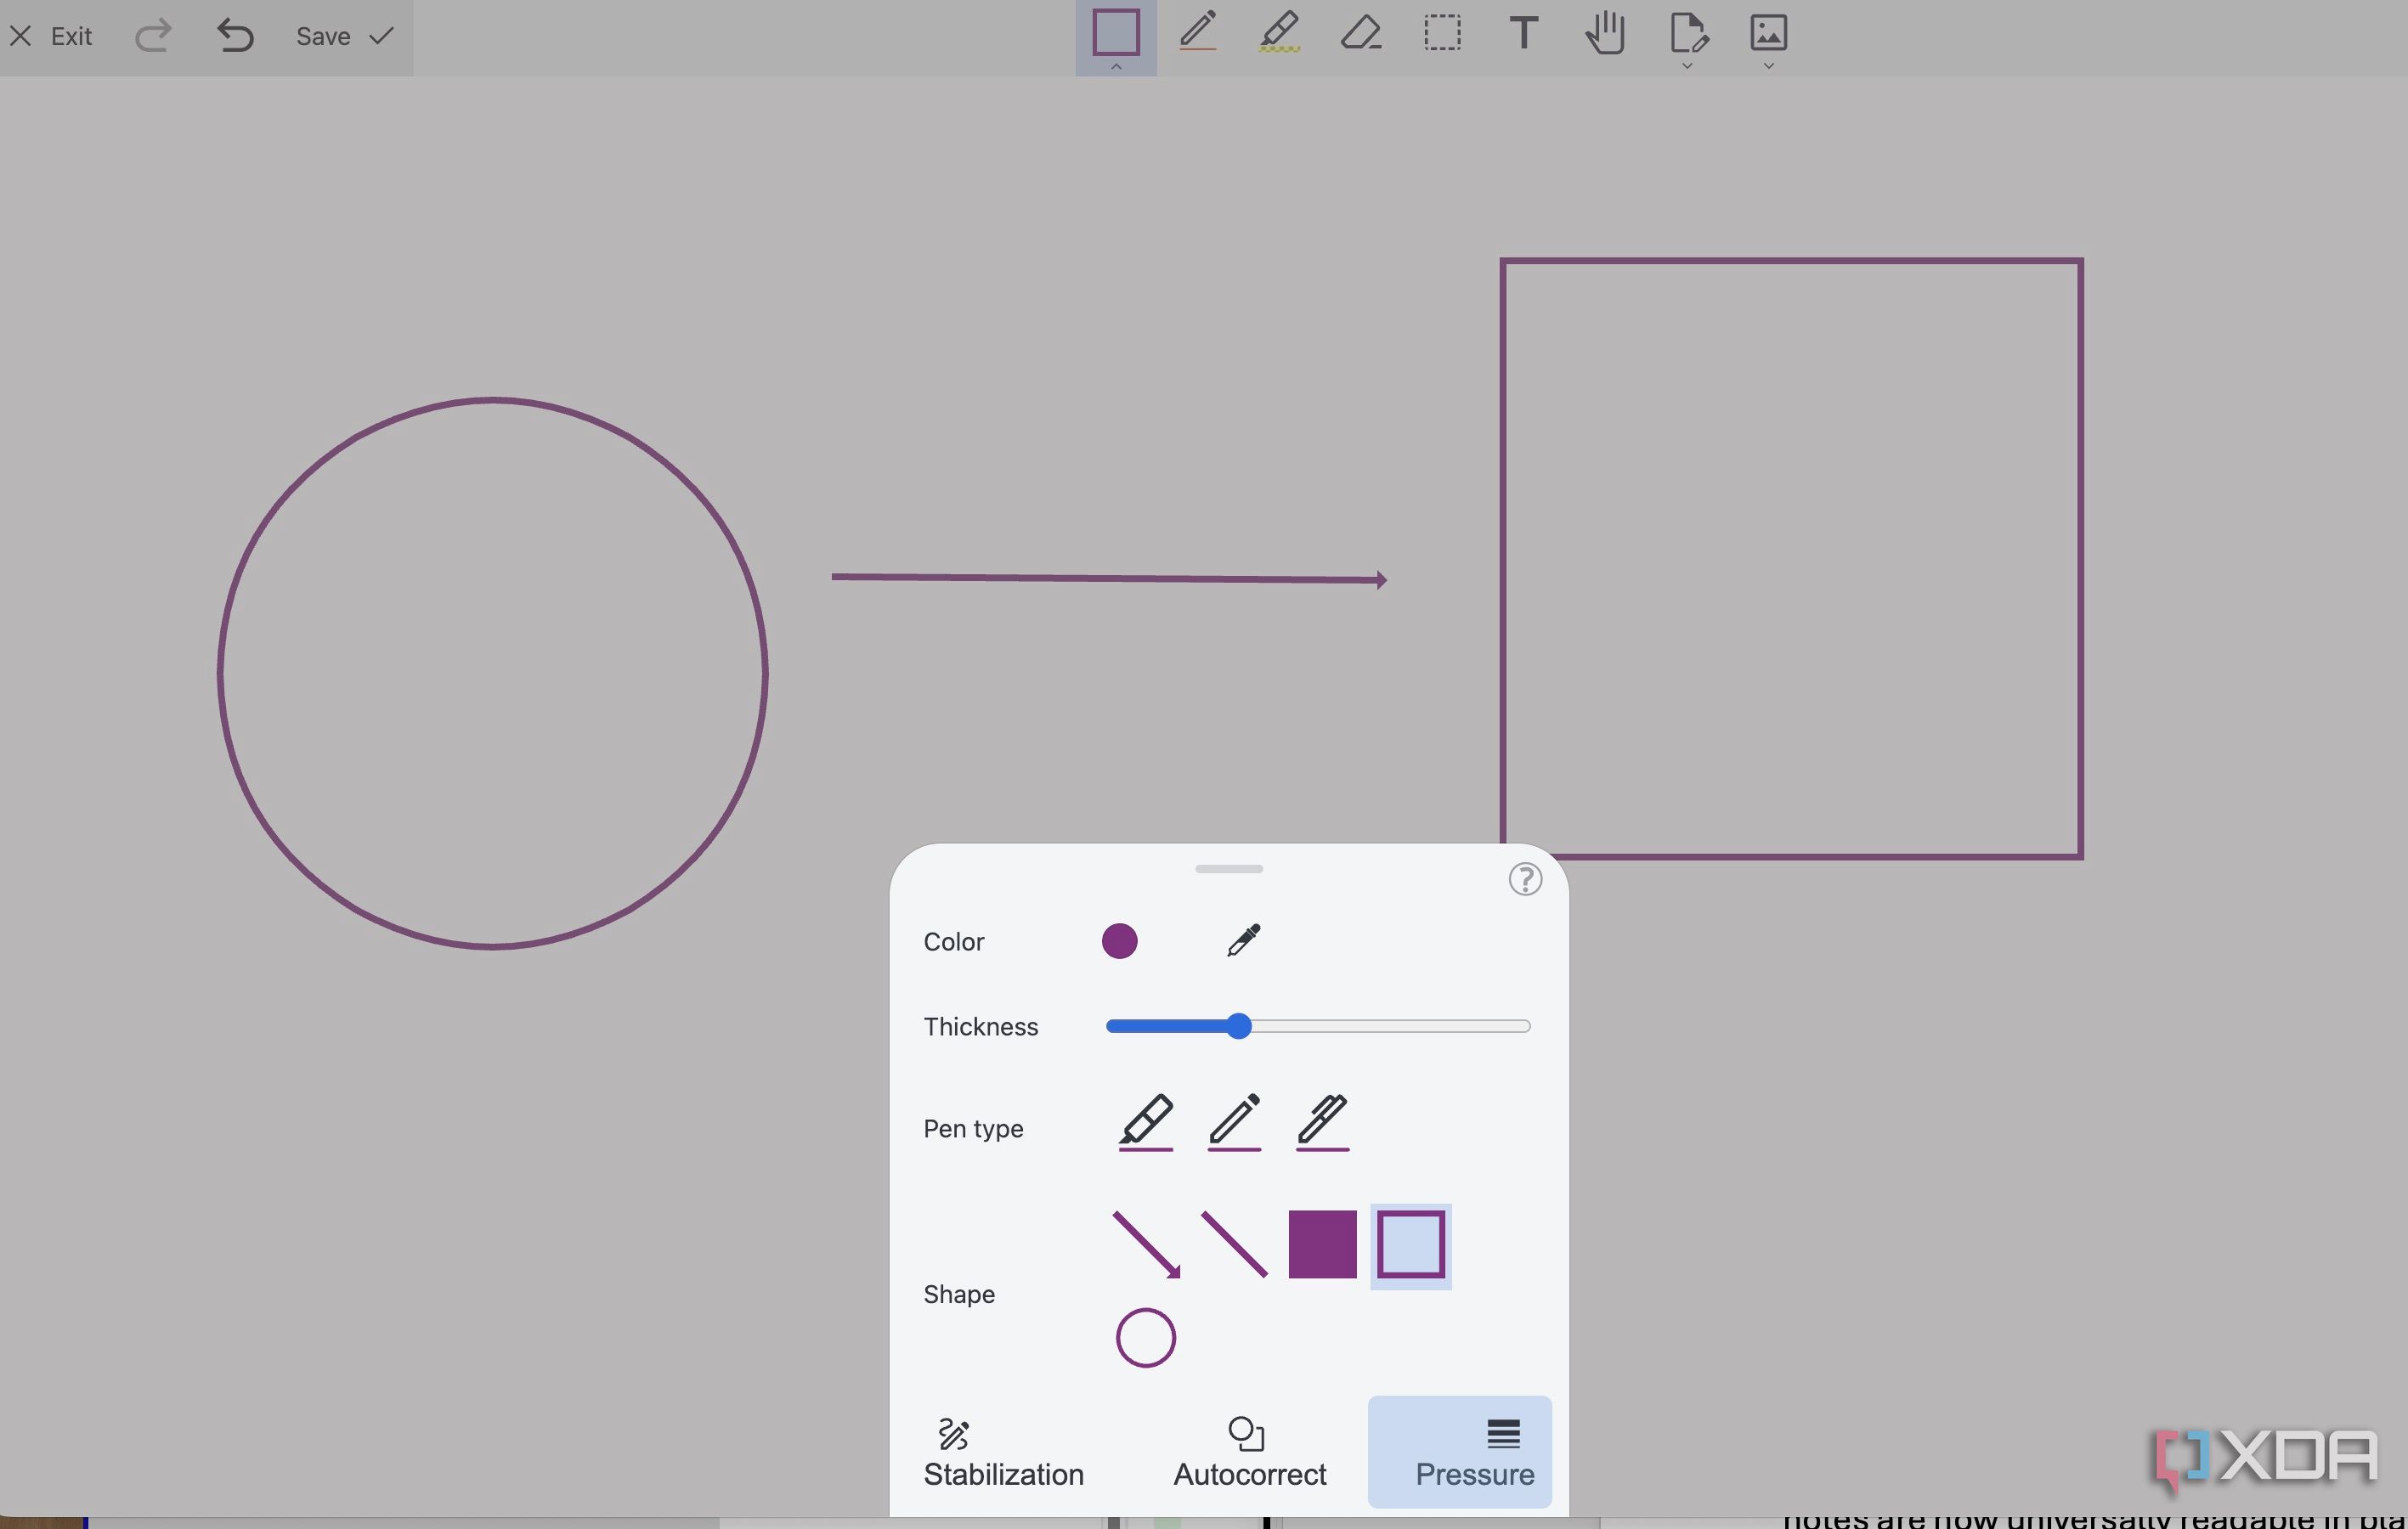Select the dashed rectangle selection tool
The width and height of the screenshot is (2408, 1529).
tap(1442, 32)
